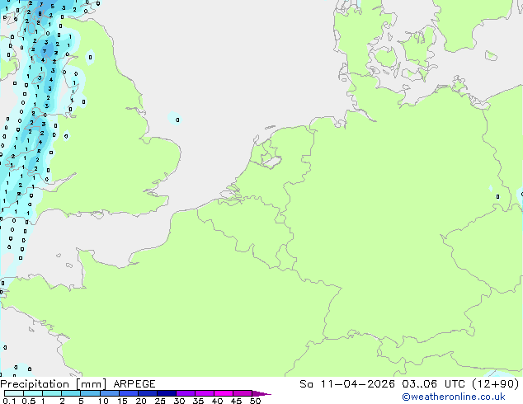
Task: Click the '(12+90)' forecast step text
Action: point(496,384)
